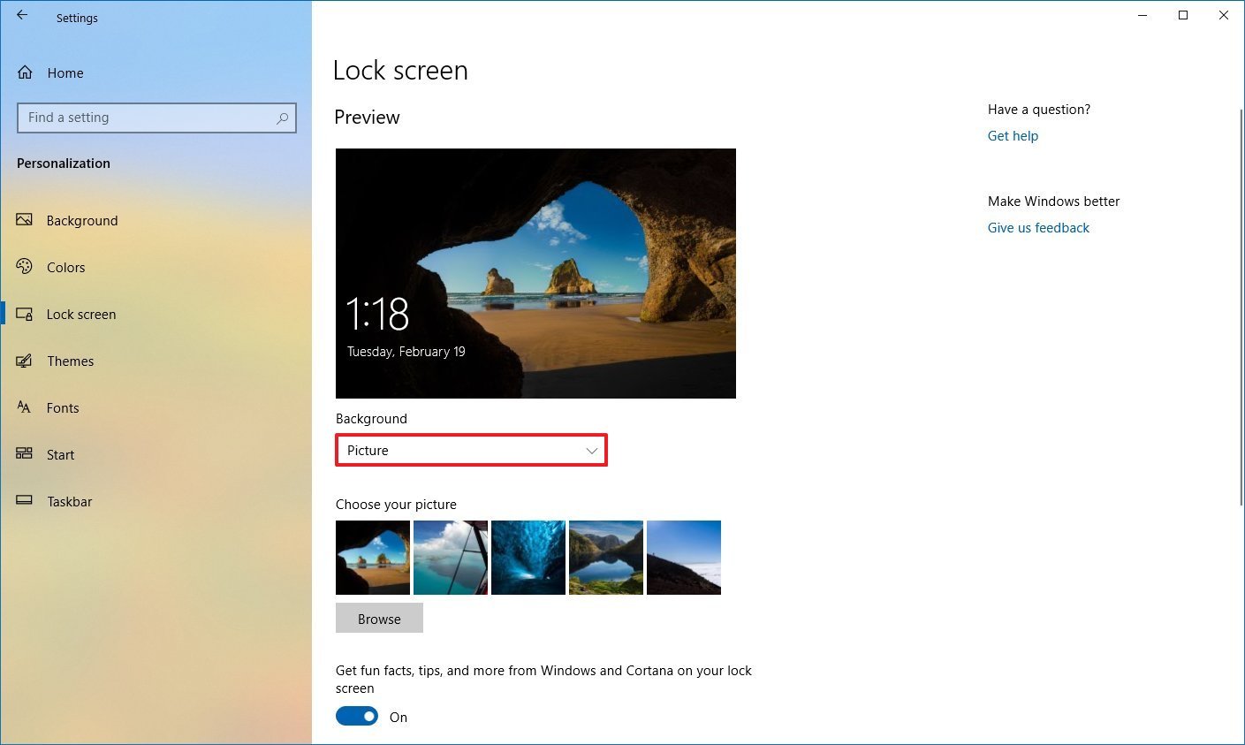Open the Themes settings page
Viewport: 1245px width, 745px height.
point(70,361)
